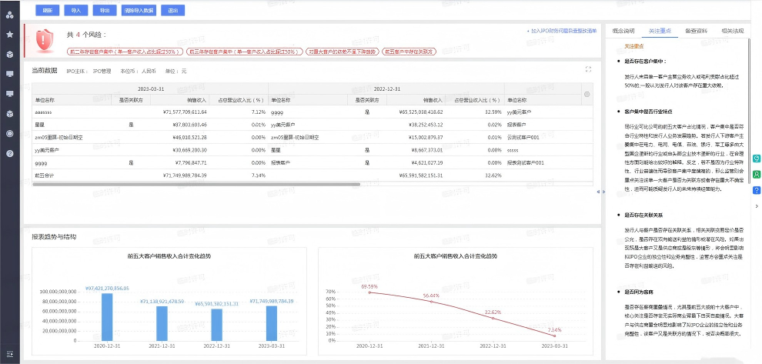Toggle sidebar menu icon at bottom left
Screen dimensions: 762x364
(9, 353)
